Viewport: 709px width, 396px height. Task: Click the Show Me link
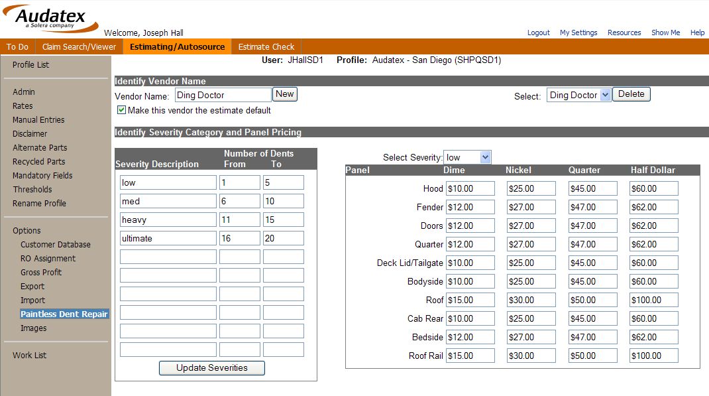click(665, 33)
